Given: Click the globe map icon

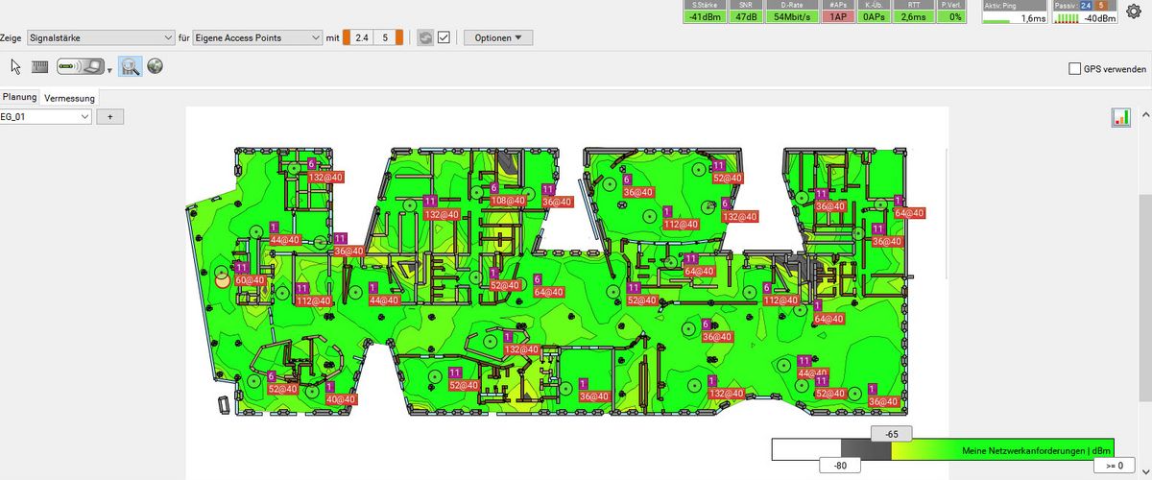Looking at the screenshot, I should [x=155, y=66].
